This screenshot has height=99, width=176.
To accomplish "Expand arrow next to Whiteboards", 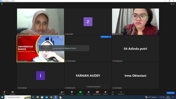I will pos(124,92).
